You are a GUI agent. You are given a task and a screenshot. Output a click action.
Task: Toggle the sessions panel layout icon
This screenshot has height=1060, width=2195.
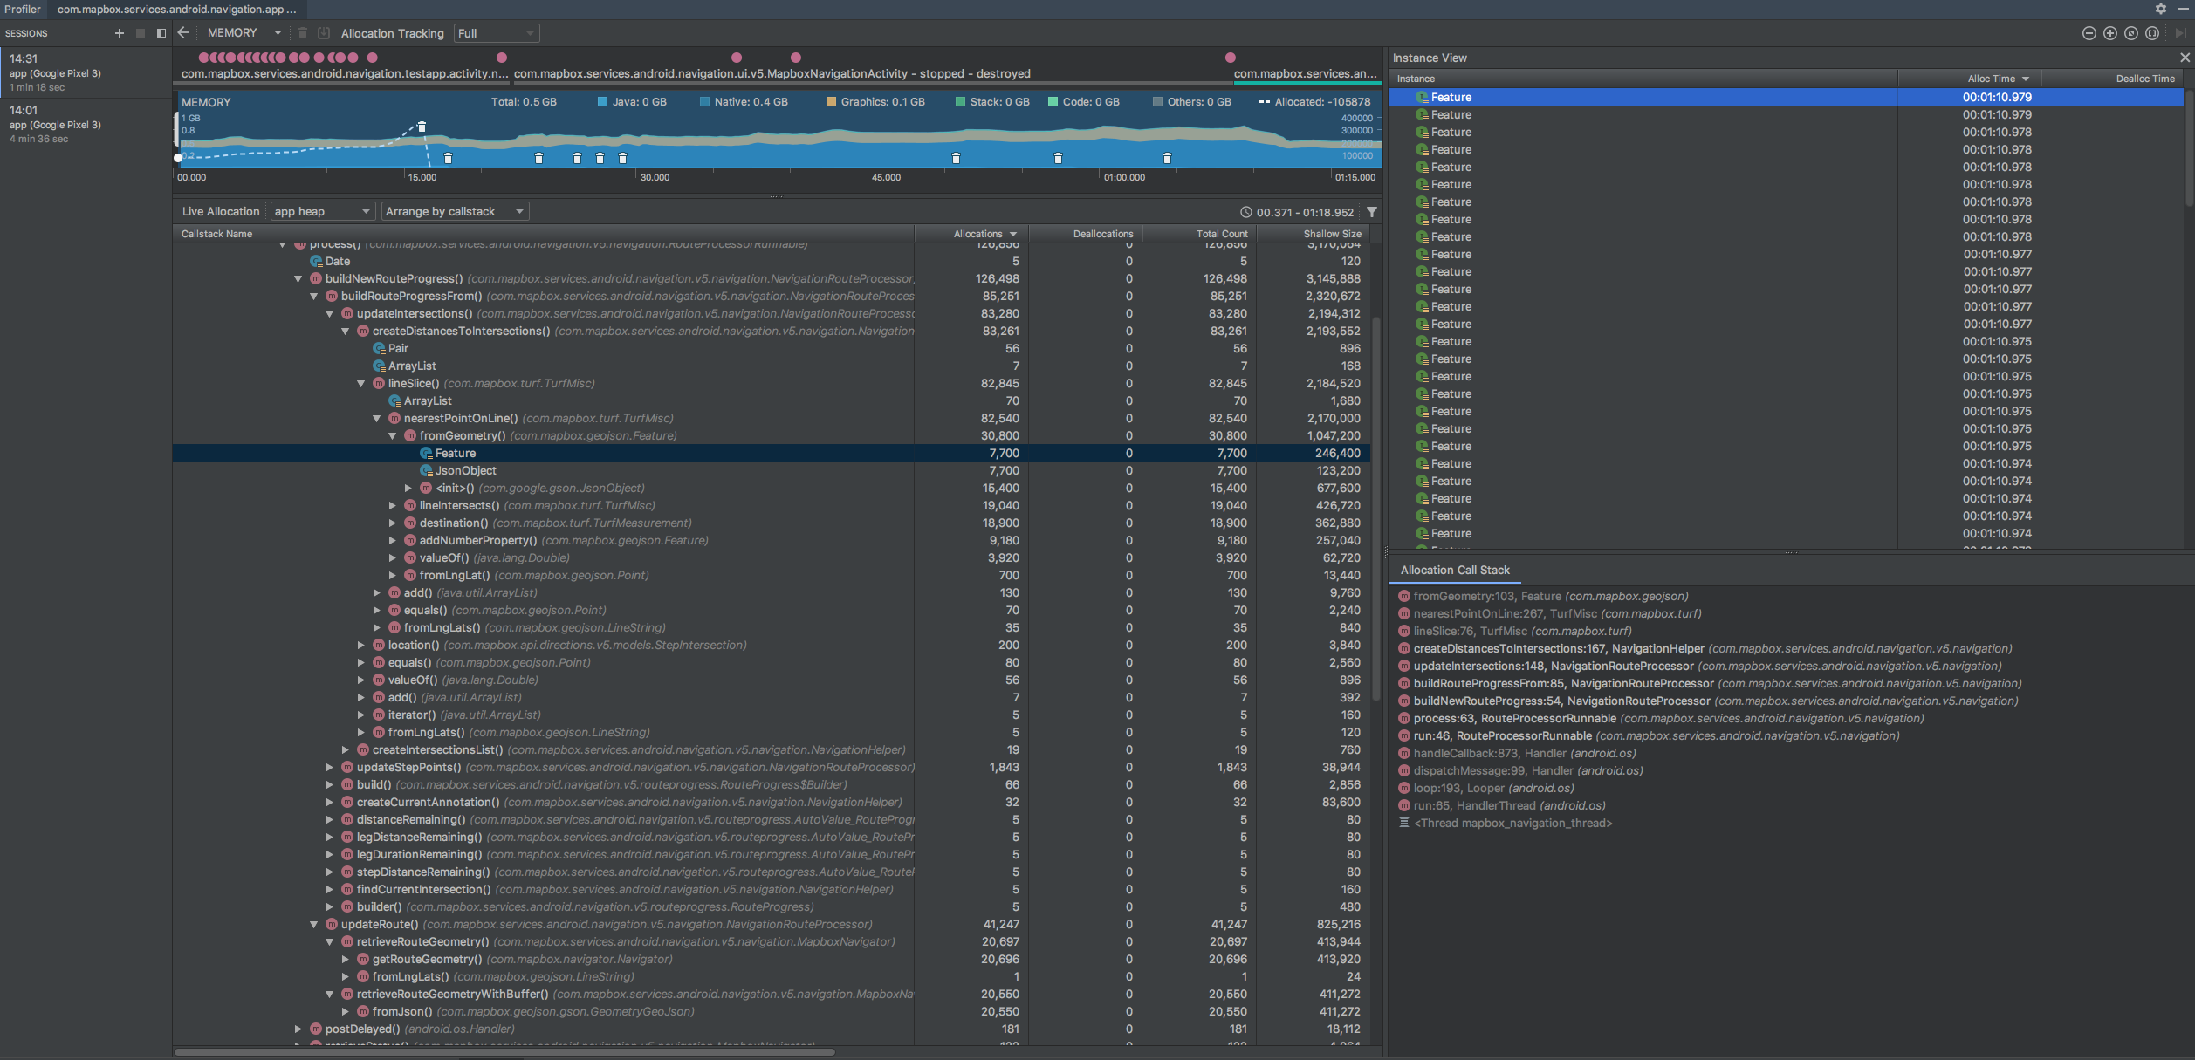[x=161, y=33]
